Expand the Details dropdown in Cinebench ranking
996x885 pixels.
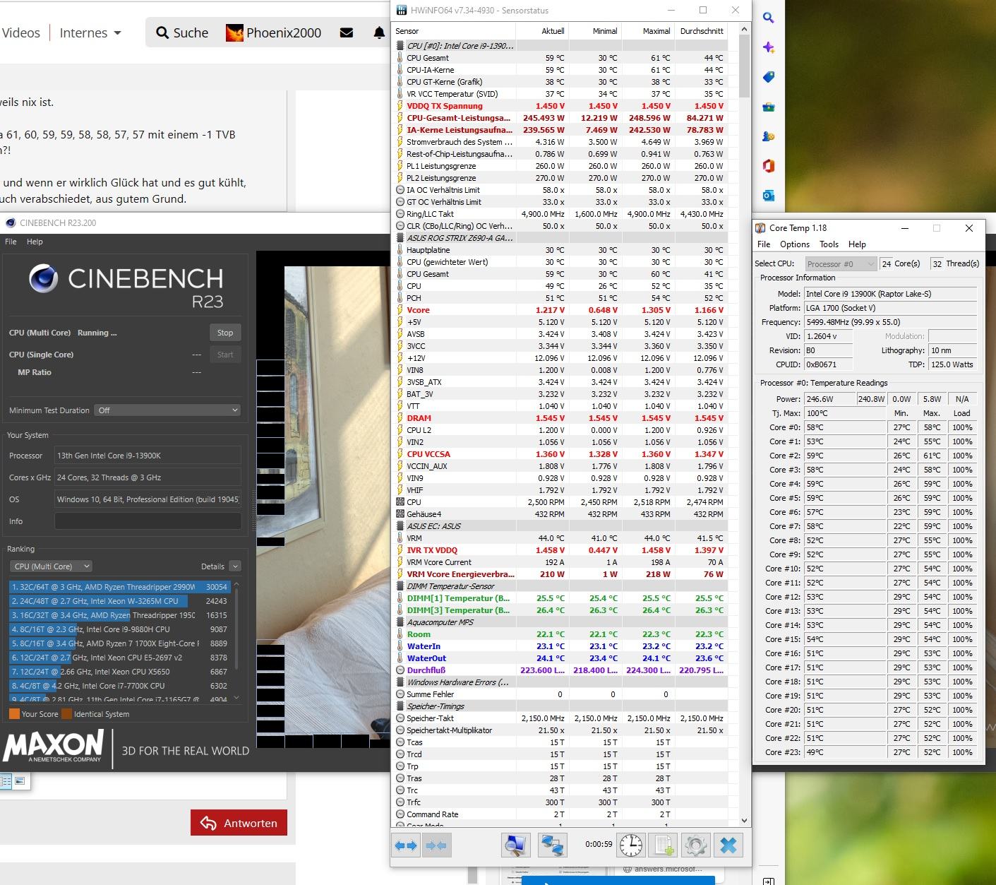pos(235,566)
